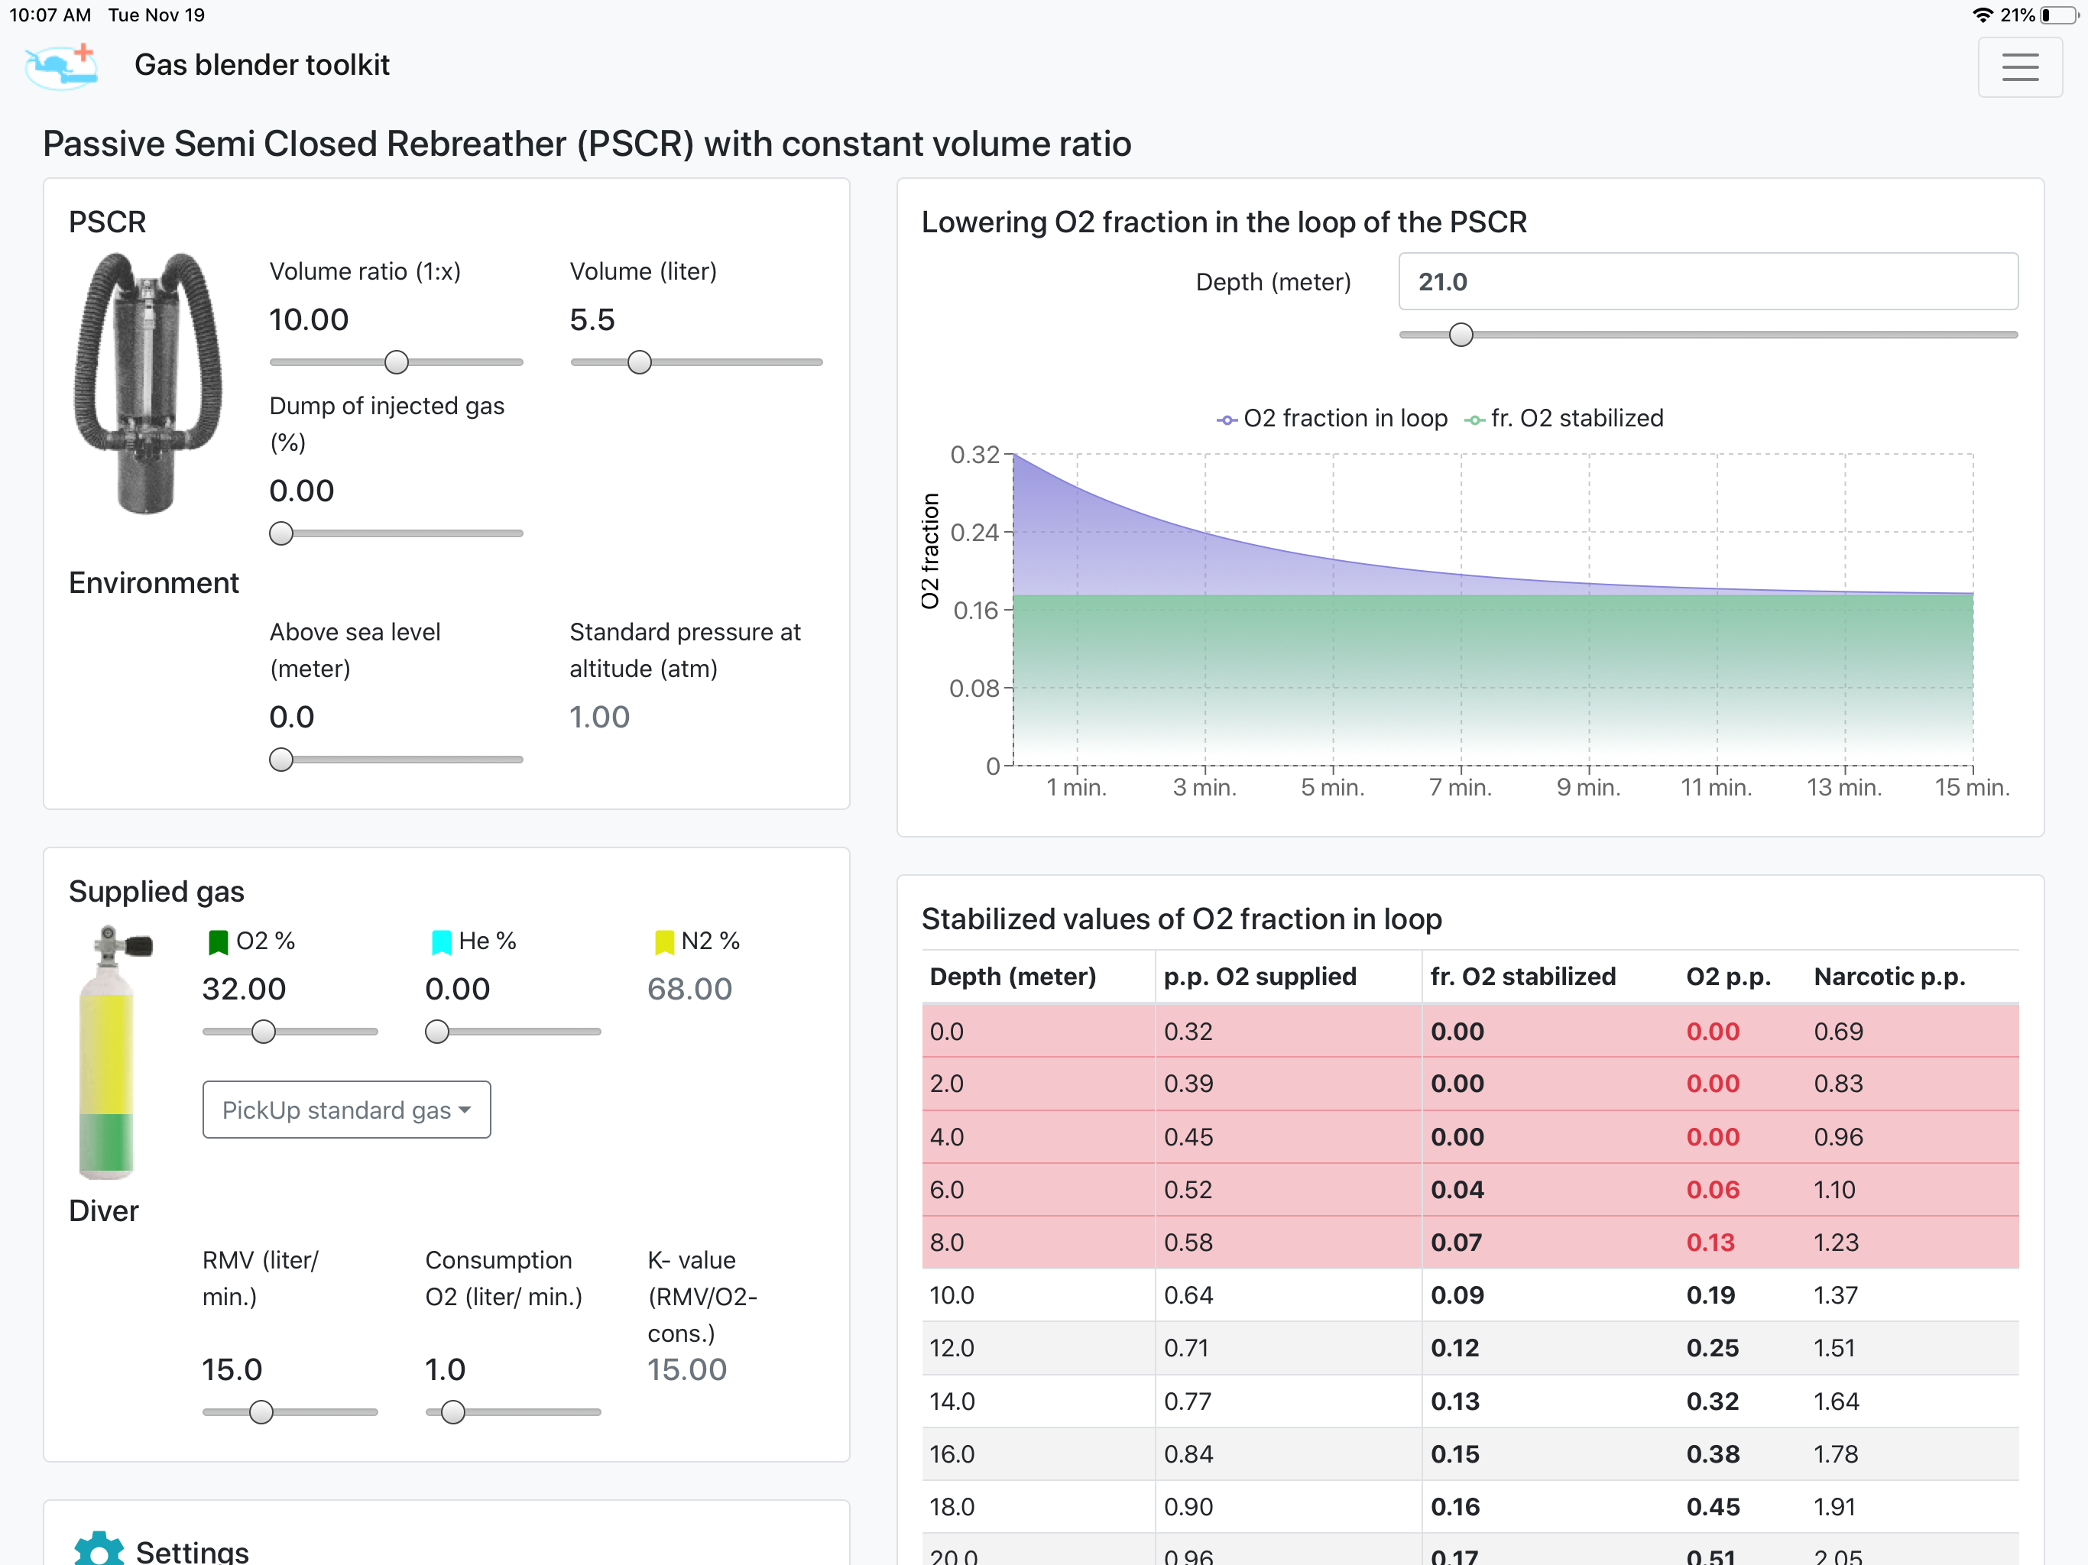Toggle fr. O2 stabilized legend series
The width and height of the screenshot is (2088, 1565).
pyautogui.click(x=1564, y=418)
